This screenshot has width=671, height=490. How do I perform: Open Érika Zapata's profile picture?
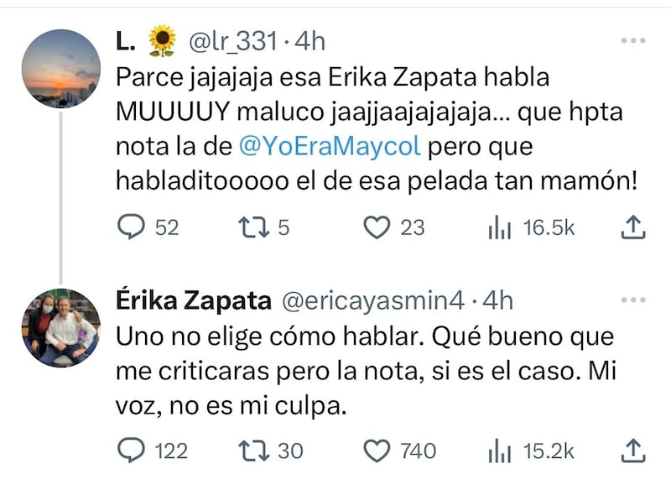click(x=60, y=328)
